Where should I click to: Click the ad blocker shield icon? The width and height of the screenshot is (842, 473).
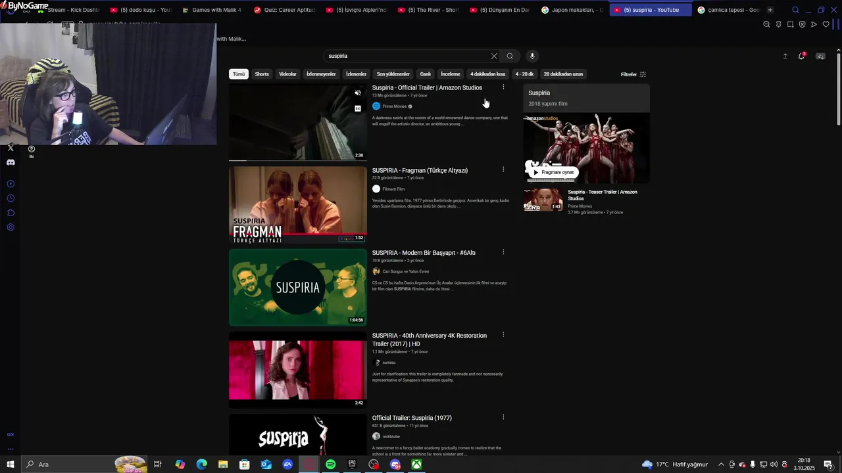[x=802, y=24]
